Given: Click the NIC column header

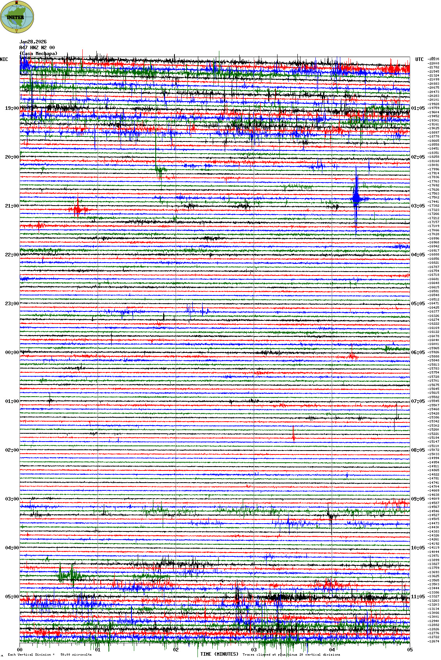Looking at the screenshot, I should click(4, 59).
